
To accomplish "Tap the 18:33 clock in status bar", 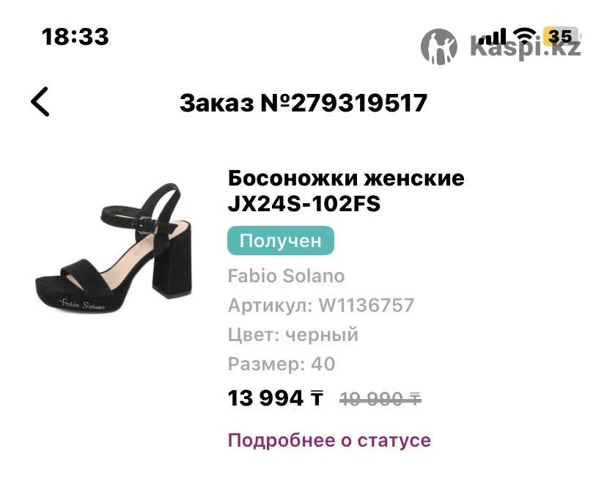I will (75, 37).
